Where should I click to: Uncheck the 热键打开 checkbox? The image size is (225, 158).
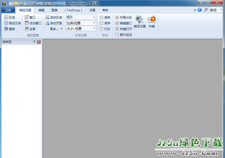[x=117, y=29]
